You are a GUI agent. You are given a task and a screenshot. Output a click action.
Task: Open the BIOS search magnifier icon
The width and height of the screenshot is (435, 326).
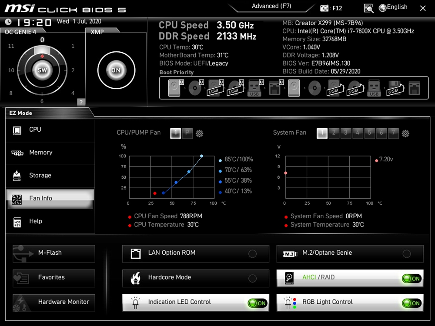click(x=368, y=8)
